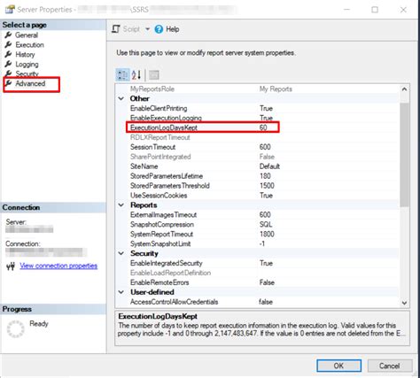The height and width of the screenshot is (378, 420).
Task: Open the Script dropdown arrow
Action: point(147,29)
